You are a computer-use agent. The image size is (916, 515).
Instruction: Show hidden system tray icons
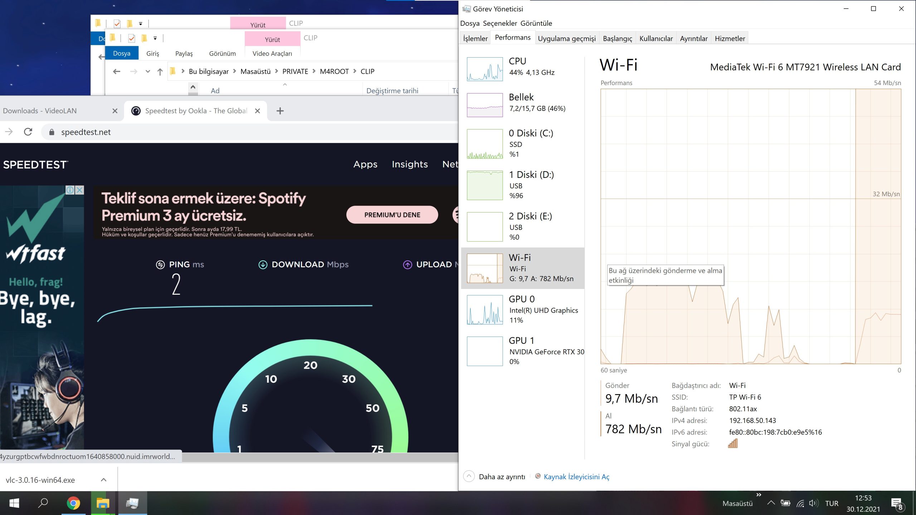click(771, 503)
